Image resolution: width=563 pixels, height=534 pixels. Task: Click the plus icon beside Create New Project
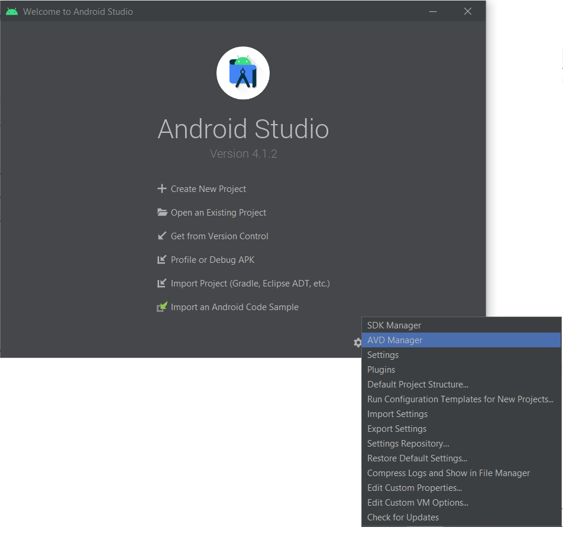pyautogui.click(x=162, y=188)
